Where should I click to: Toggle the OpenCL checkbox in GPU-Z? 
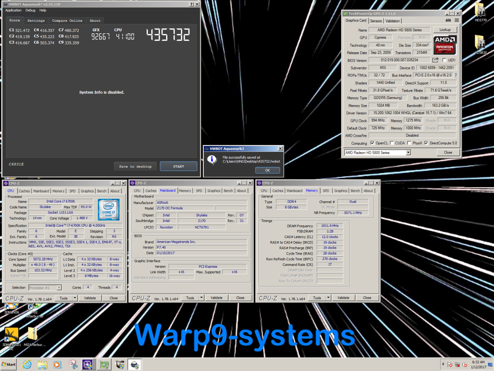point(372,143)
